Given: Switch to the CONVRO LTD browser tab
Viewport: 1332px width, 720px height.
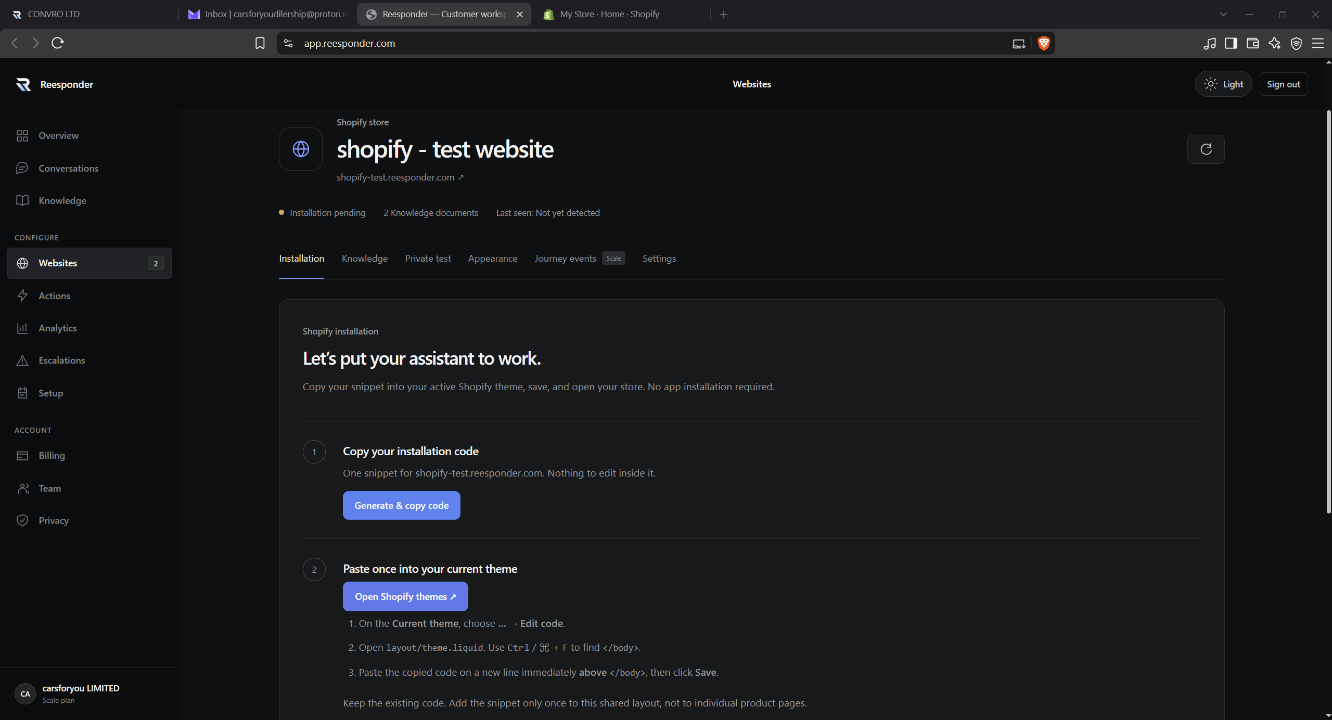Looking at the screenshot, I should [88, 15].
